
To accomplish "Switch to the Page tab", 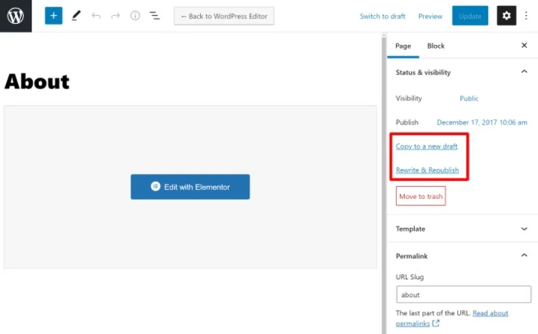I will [403, 46].
